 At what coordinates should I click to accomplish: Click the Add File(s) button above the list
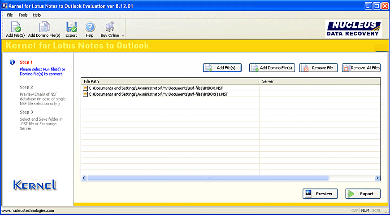pyautogui.click(x=222, y=68)
